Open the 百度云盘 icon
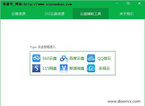Image resolution: width=145 pixels, height=106 pixels. point(64,58)
